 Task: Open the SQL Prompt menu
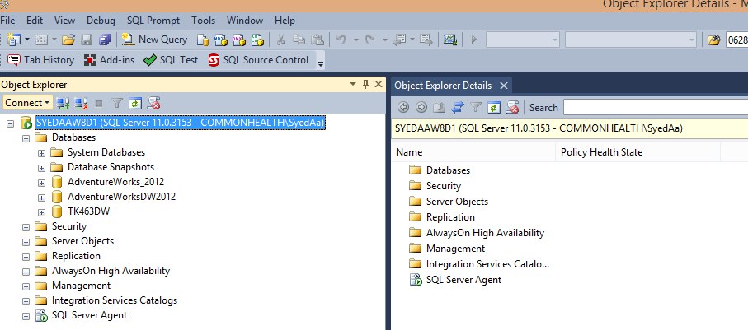tap(153, 21)
